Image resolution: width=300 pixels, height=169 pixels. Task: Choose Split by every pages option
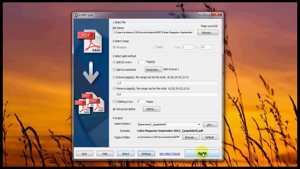[x=114, y=62]
